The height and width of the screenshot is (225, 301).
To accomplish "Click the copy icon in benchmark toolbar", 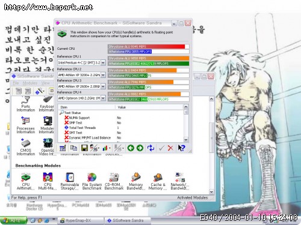I will (73, 148).
